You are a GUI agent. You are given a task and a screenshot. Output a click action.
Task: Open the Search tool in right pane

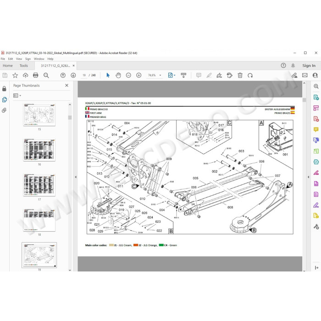316,86
